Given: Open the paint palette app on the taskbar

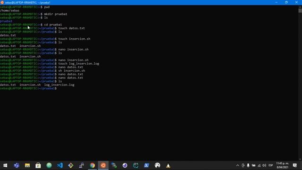Looking at the screenshot, I should (157, 165).
